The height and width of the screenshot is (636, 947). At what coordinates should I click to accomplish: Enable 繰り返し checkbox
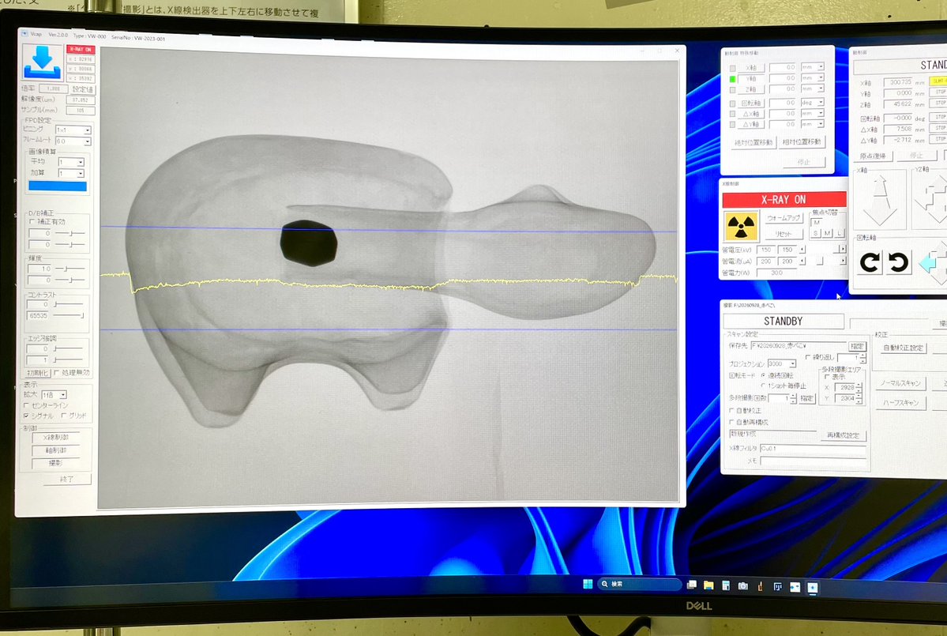(807, 357)
